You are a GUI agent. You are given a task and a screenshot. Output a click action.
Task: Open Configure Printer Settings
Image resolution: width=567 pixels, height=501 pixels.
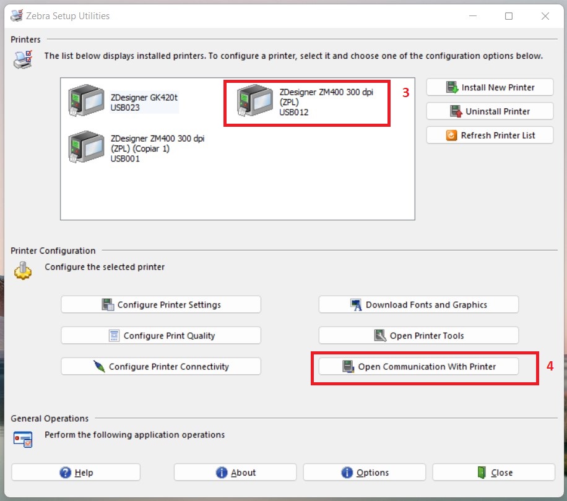coord(161,304)
